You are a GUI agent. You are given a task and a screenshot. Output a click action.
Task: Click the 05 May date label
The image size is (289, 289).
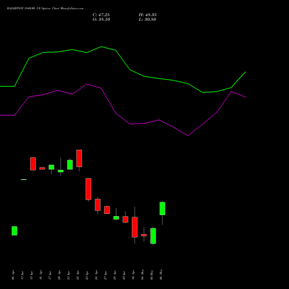[152, 275]
